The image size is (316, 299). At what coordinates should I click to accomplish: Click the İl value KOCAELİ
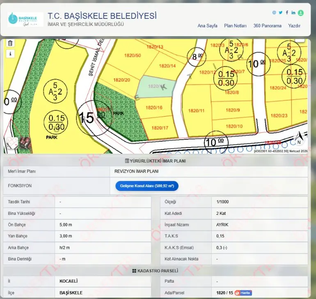coord(69,281)
